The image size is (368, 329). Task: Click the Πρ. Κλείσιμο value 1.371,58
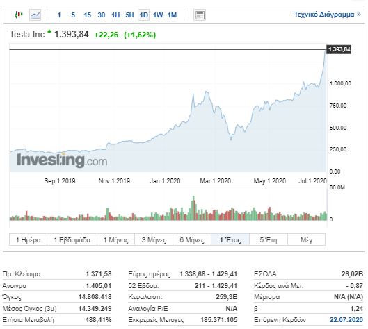pyautogui.click(x=99, y=273)
